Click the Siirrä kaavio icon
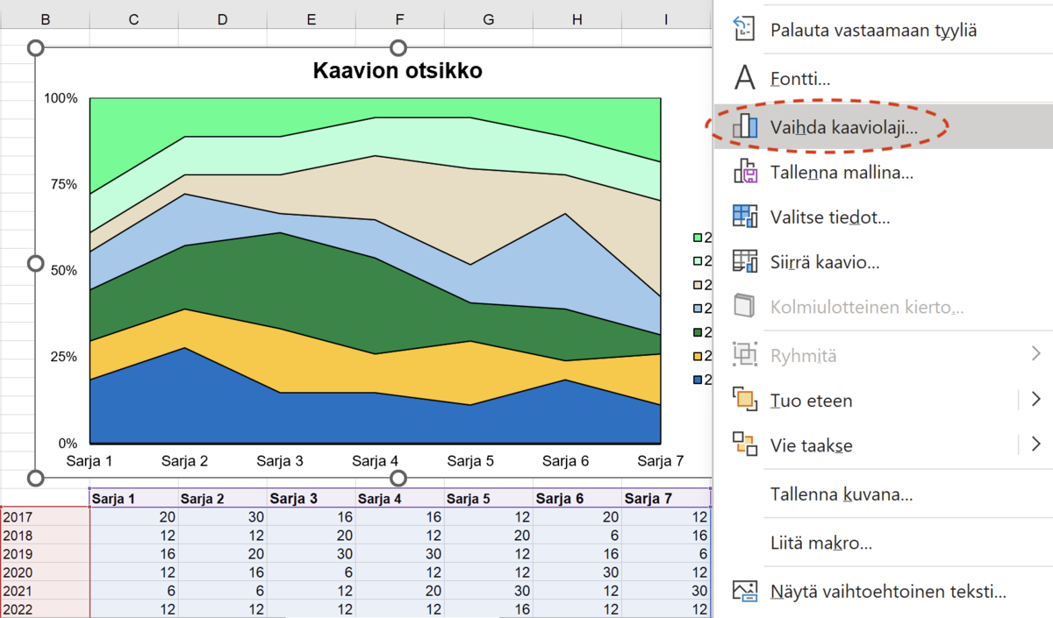This screenshot has height=618, width=1053. 745,261
